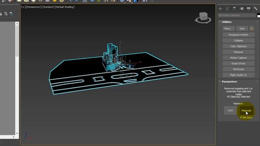Remove UVW mapping with the UVW button
Viewport: 260px width, 146px height.
point(230,111)
